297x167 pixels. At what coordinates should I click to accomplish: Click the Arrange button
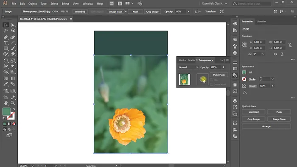tap(266, 126)
